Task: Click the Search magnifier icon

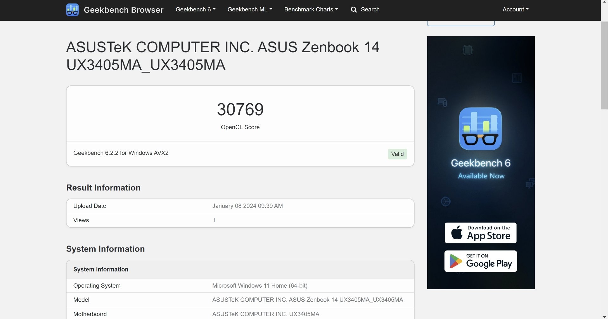Action: coord(354,9)
